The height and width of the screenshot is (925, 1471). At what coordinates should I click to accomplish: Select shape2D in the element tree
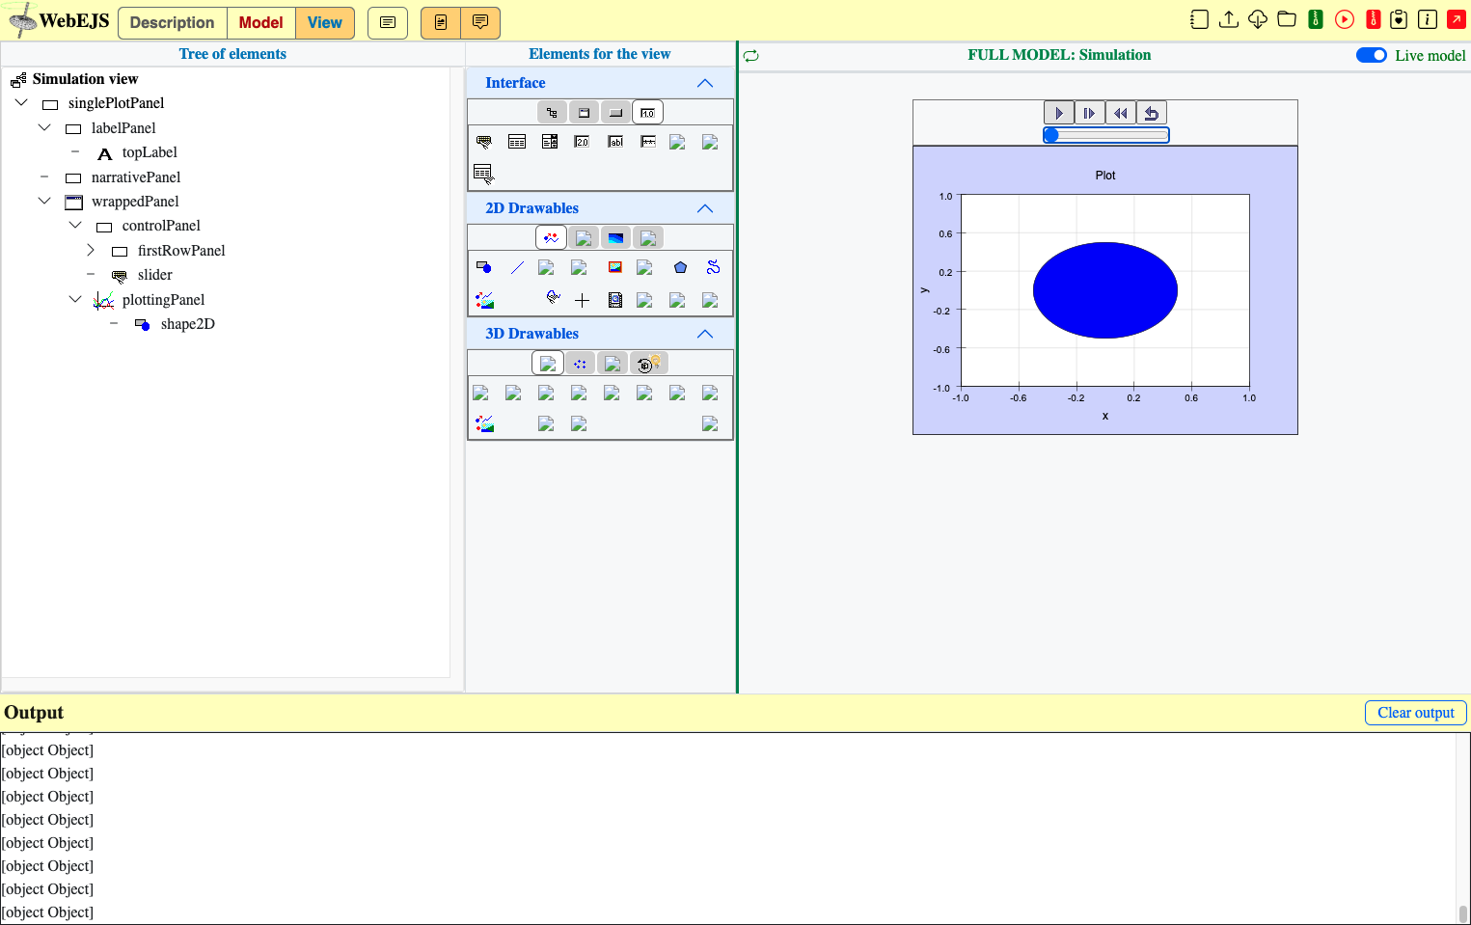(188, 324)
